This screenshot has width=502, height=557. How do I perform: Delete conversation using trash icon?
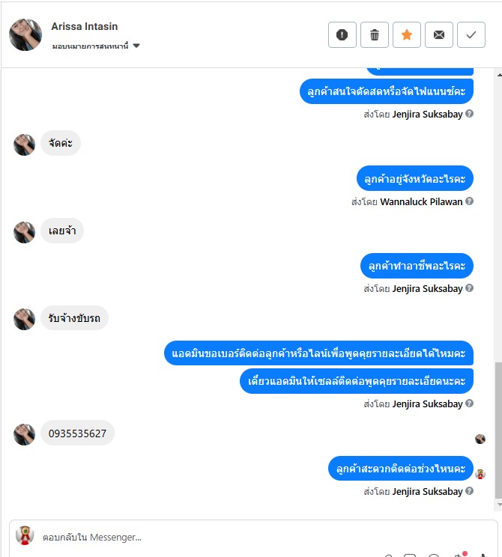(x=375, y=34)
